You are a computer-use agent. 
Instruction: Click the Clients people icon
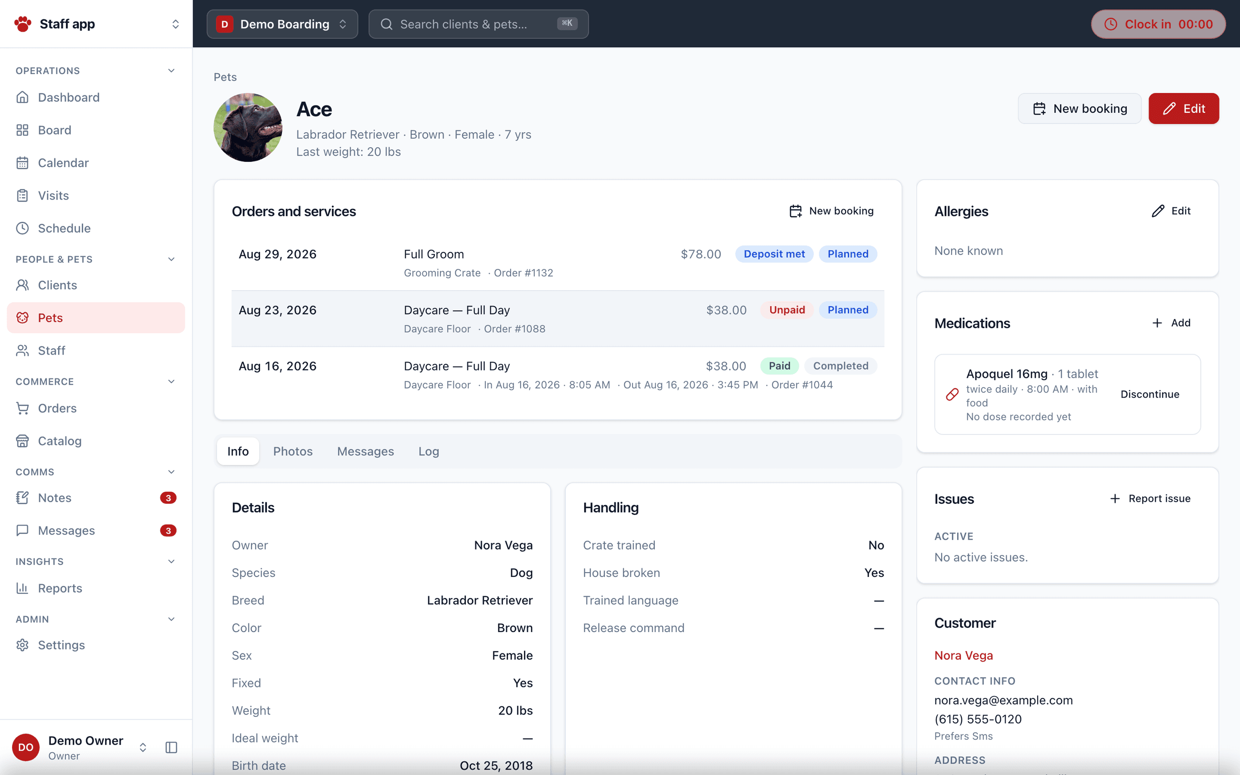(x=23, y=285)
